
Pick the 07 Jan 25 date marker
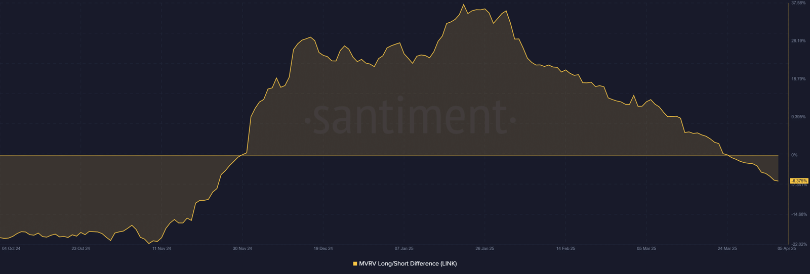tap(404, 249)
